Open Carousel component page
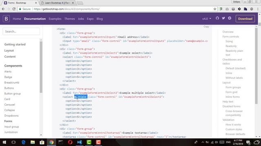The image size is (261, 146). [x=10, y=105]
